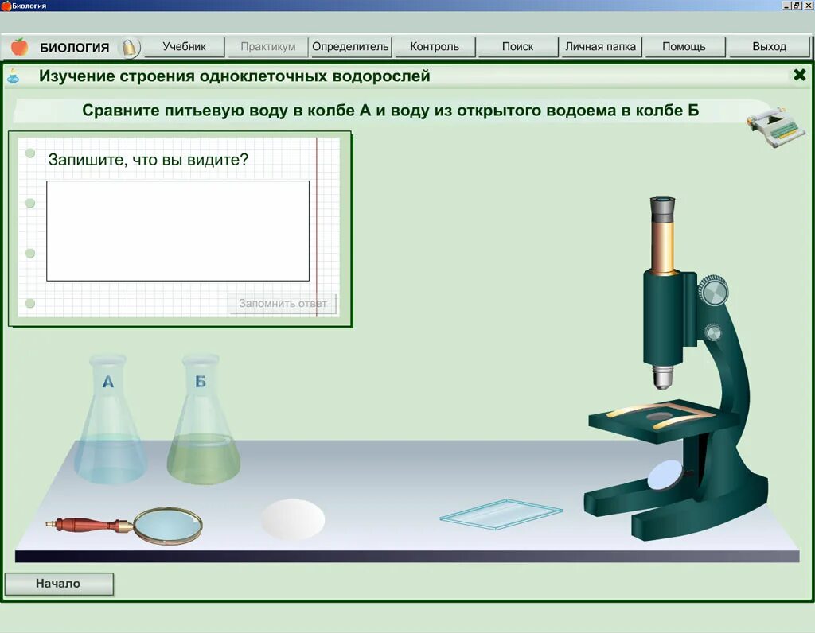Click the large focus knob on microscope

click(x=712, y=291)
